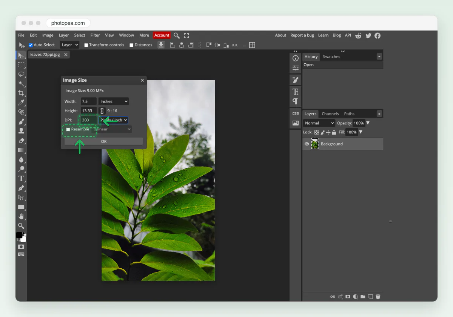Select the Zoom magnifier tool
This screenshot has height=317, width=453.
21,226
